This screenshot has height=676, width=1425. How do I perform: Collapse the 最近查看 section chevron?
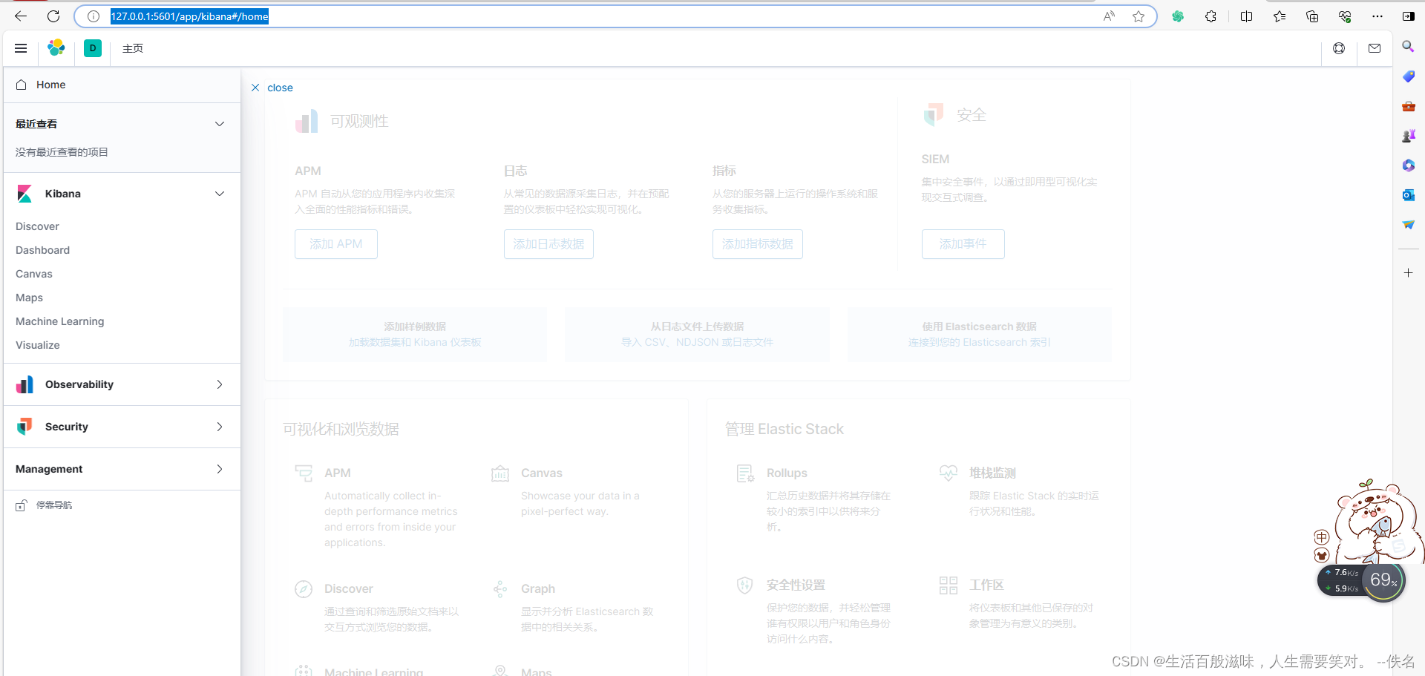coord(220,124)
